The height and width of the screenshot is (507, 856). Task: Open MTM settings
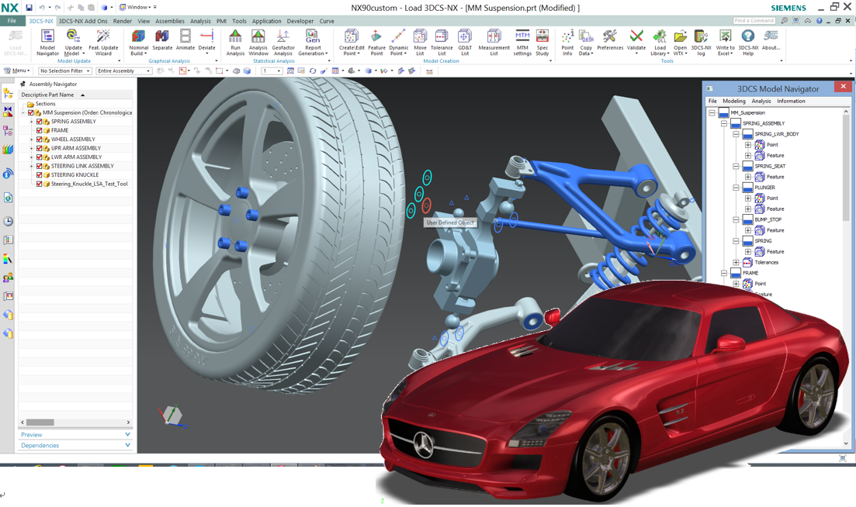[x=522, y=42]
